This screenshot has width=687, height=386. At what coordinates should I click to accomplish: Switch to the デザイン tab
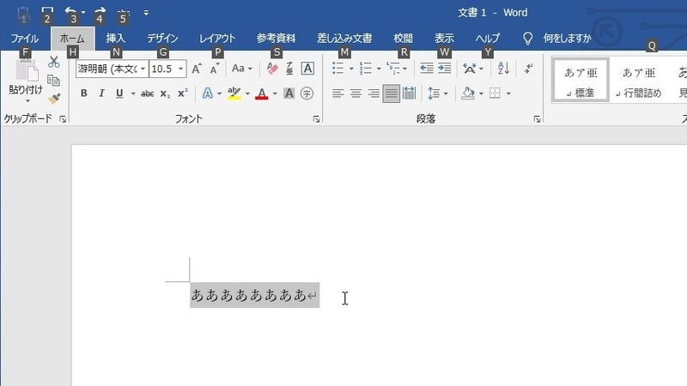point(162,39)
